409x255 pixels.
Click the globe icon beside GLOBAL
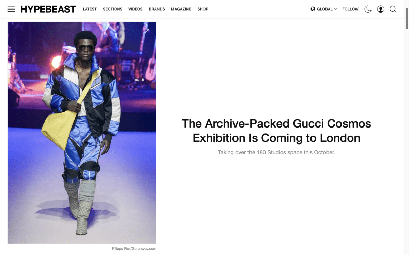coord(313,9)
